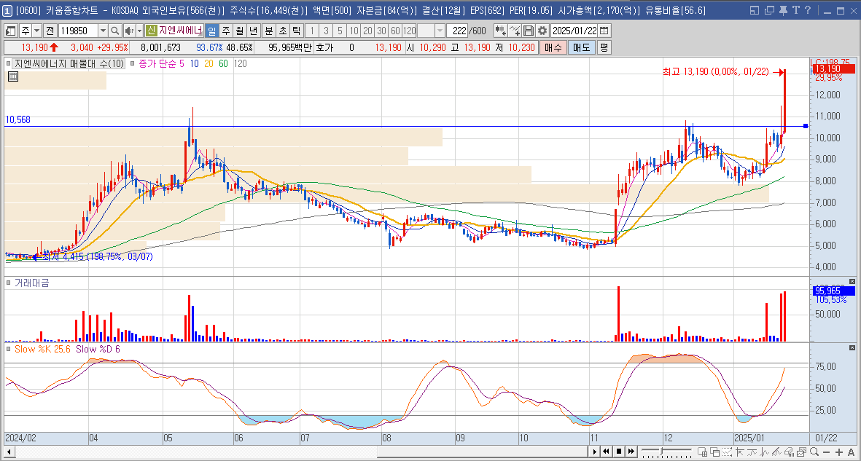
Task: Select the 년 yearly period button
Action: (252, 31)
